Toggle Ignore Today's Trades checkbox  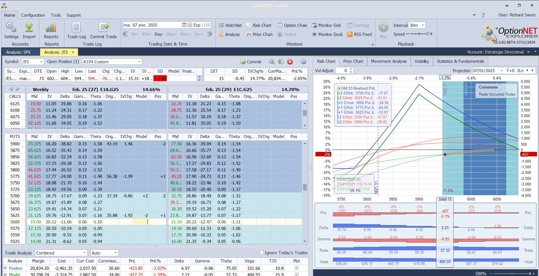click(x=261, y=253)
